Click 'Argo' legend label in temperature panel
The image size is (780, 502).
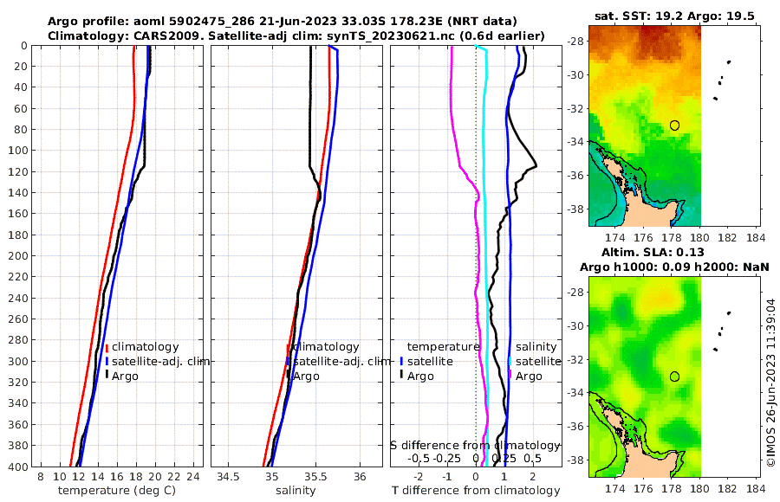point(125,376)
